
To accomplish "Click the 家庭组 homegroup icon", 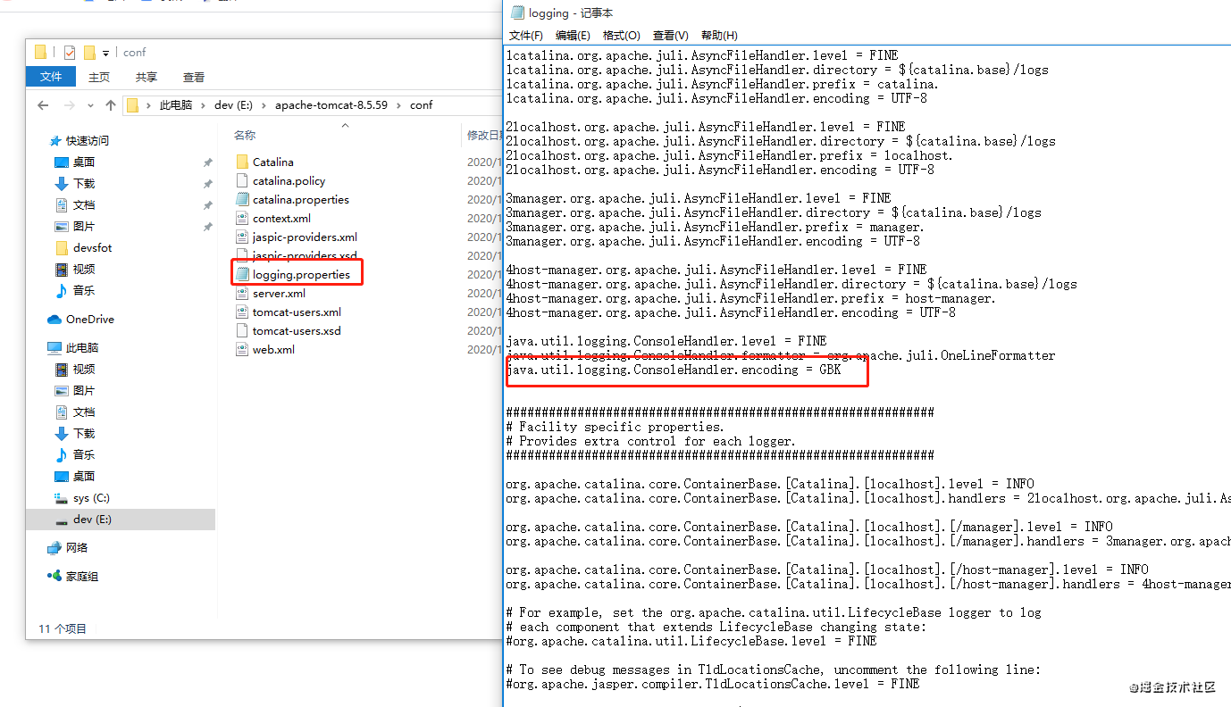I will [54, 576].
